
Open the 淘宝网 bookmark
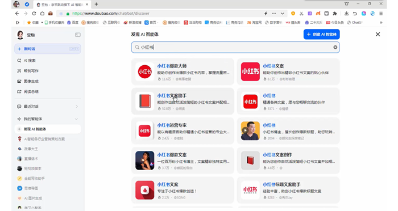point(254,23)
